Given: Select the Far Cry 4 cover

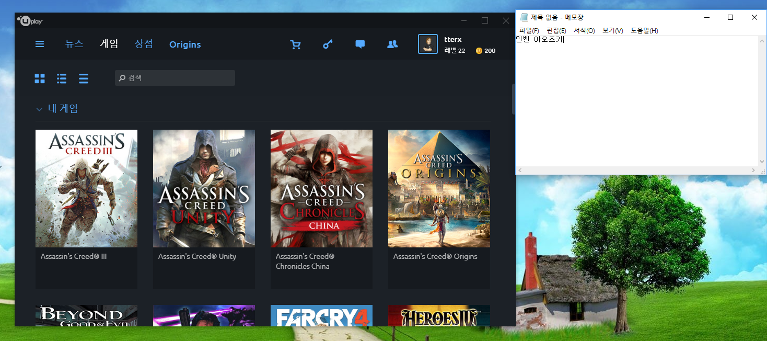Looking at the screenshot, I should pos(321,315).
